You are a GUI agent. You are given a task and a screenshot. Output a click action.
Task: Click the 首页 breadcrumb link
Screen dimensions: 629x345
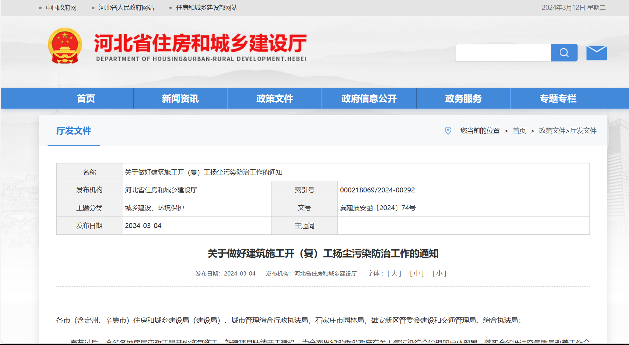click(x=519, y=131)
